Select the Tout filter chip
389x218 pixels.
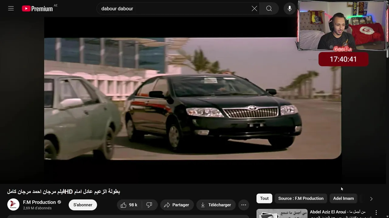pyautogui.click(x=264, y=198)
